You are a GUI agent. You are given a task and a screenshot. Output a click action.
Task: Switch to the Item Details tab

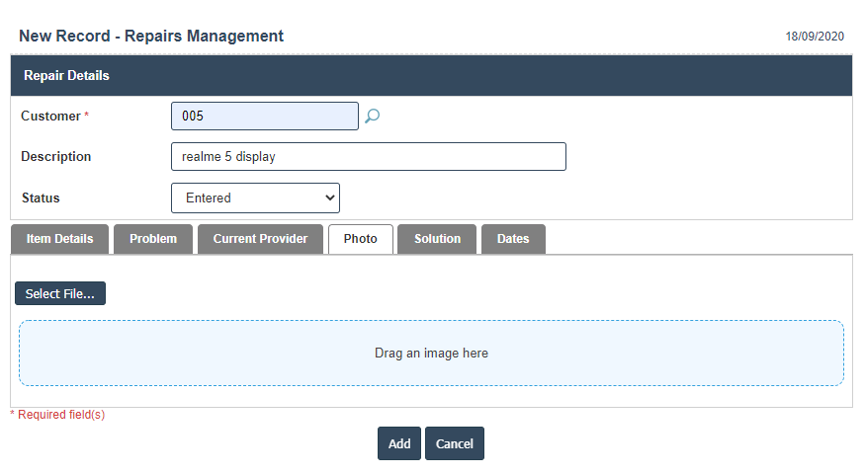59,239
